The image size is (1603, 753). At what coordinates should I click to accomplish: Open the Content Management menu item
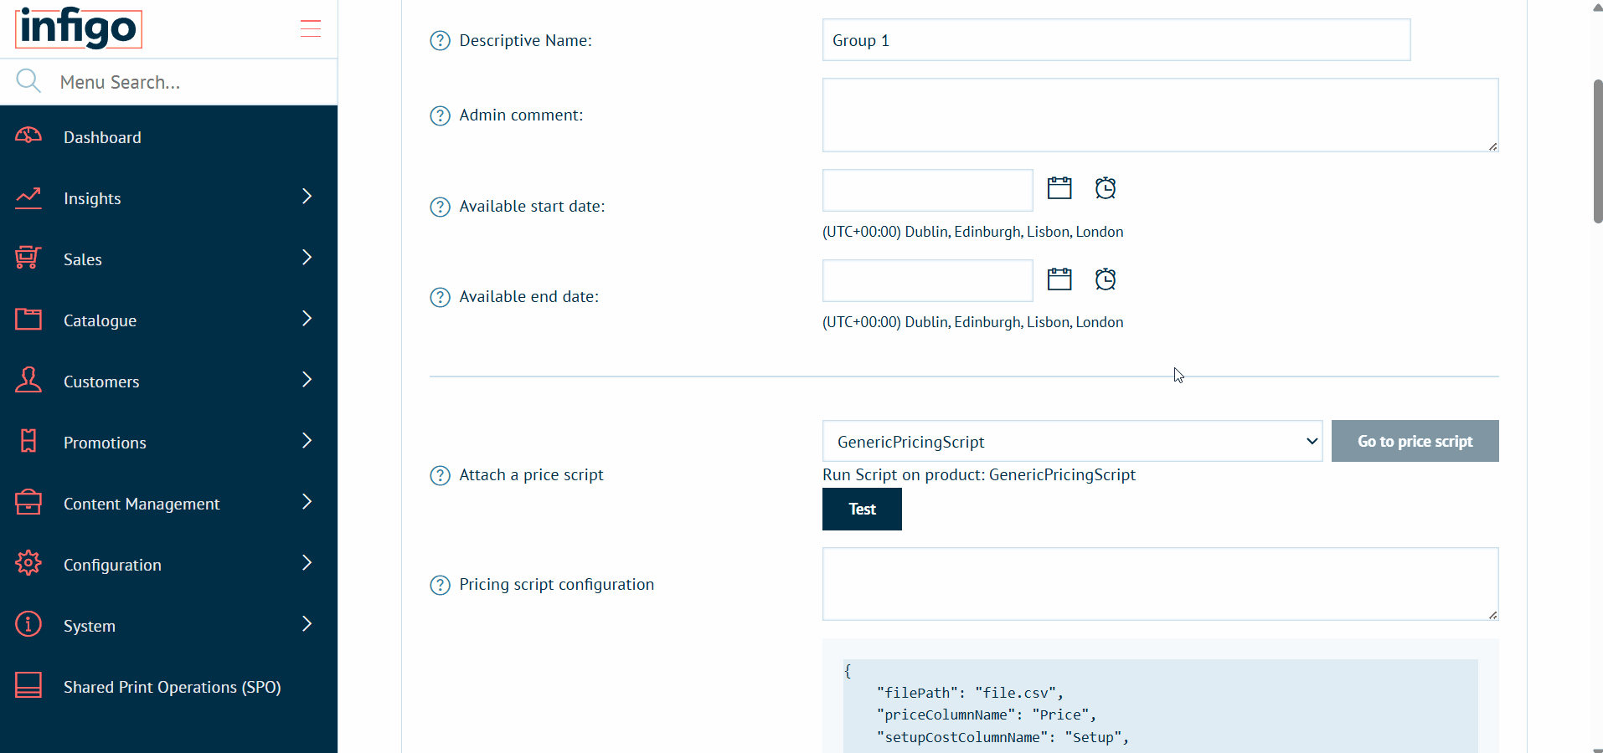pyautogui.click(x=168, y=504)
